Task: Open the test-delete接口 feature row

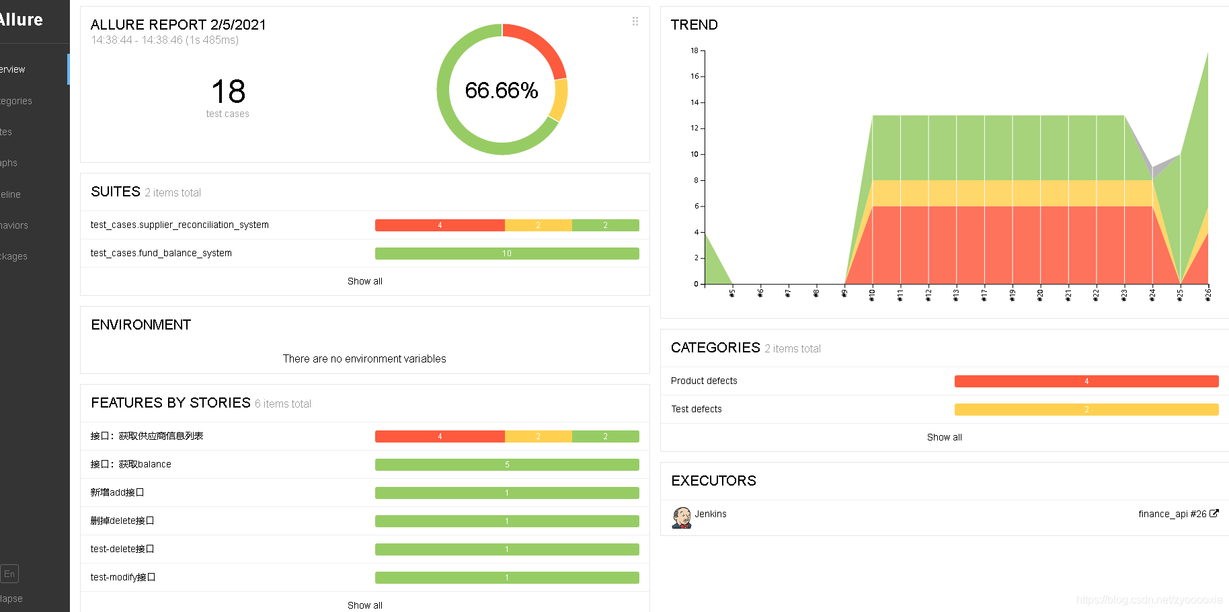Action: pyautogui.click(x=365, y=549)
